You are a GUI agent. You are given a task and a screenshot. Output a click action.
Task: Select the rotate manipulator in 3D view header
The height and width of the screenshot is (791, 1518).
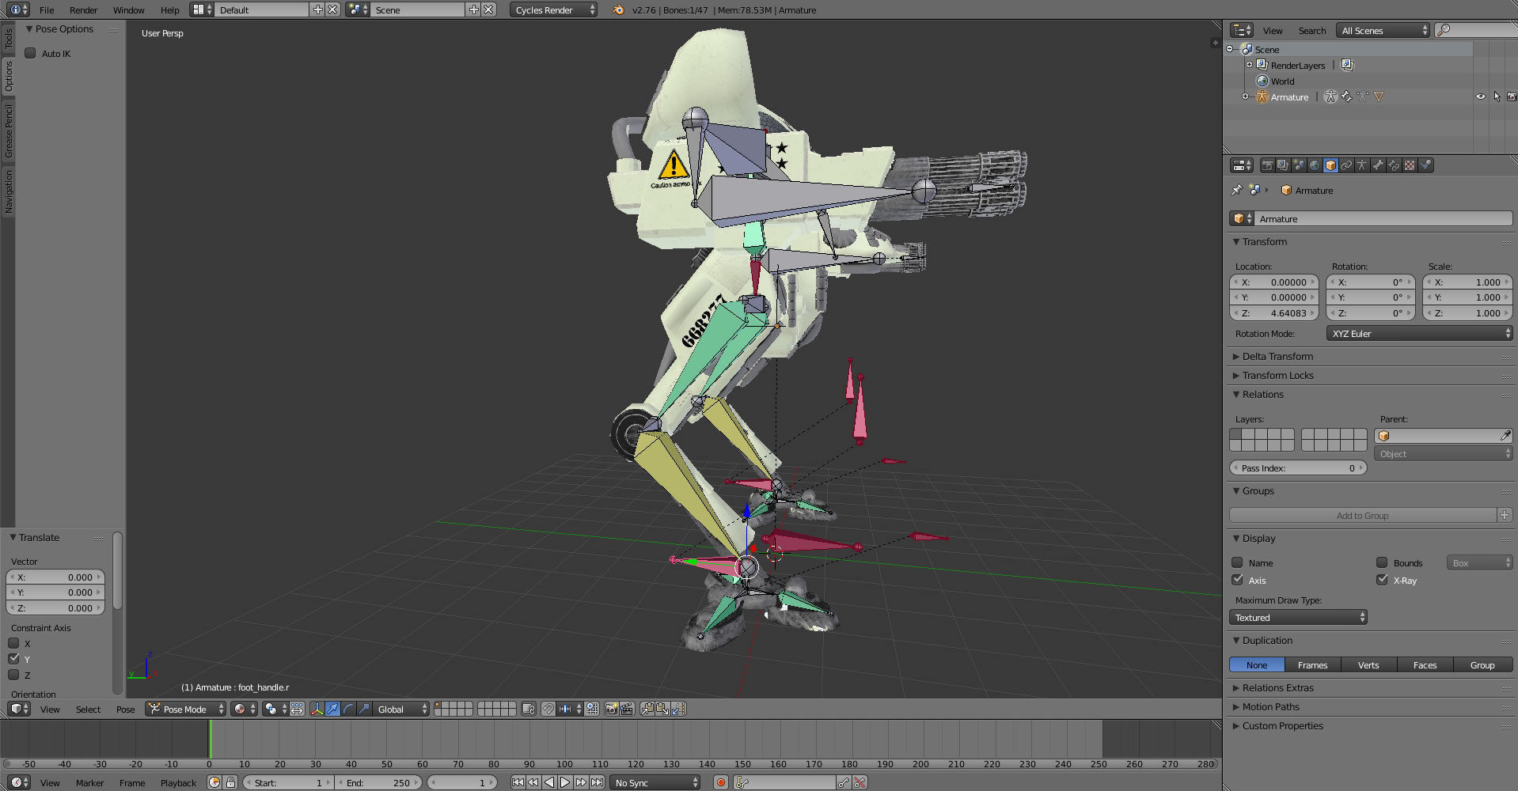pyautogui.click(x=347, y=709)
